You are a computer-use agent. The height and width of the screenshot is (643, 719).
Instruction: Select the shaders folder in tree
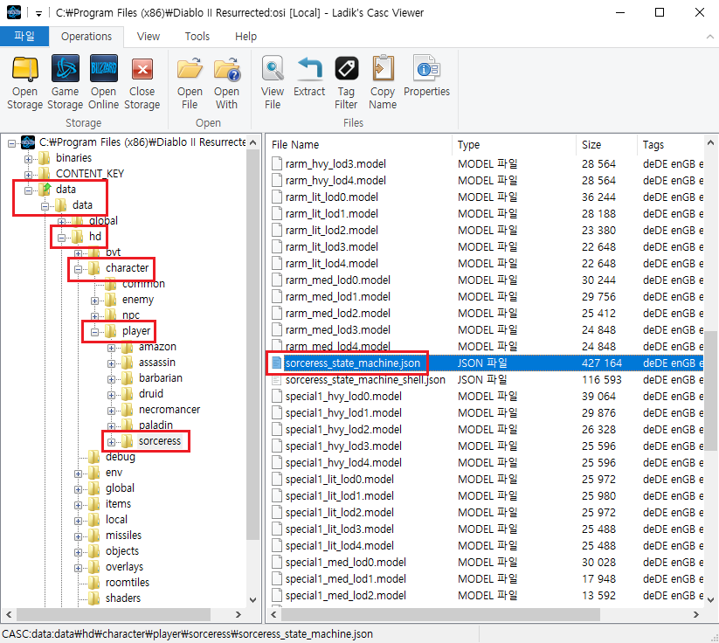pos(123,598)
